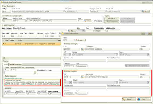Click the Inscrição Estadual field
153x104 pixels.
pyautogui.click(x=98, y=11)
